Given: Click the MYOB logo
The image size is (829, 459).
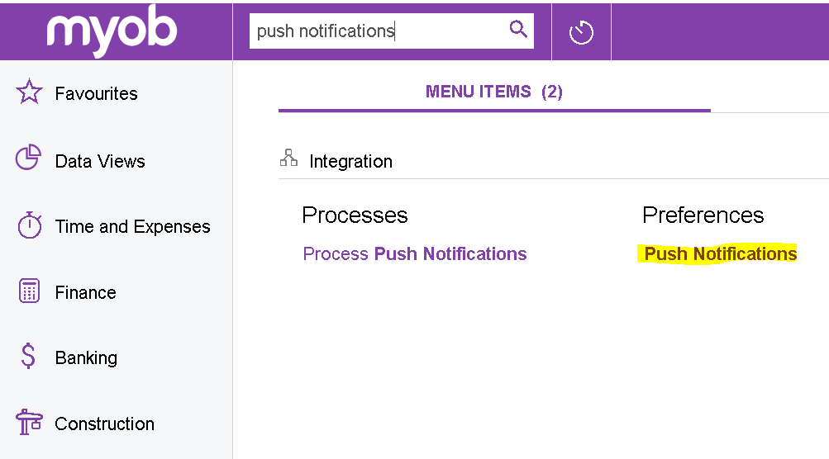Looking at the screenshot, I should pos(112,31).
